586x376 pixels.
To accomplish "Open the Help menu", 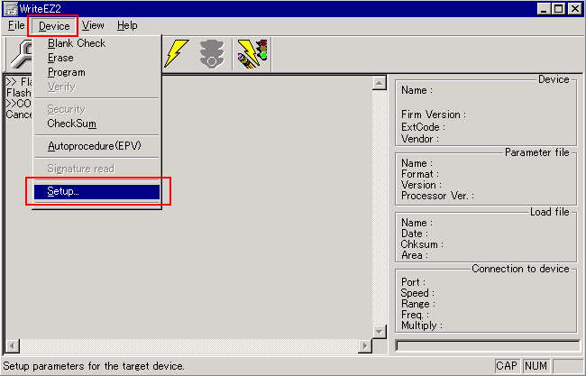I will (127, 25).
